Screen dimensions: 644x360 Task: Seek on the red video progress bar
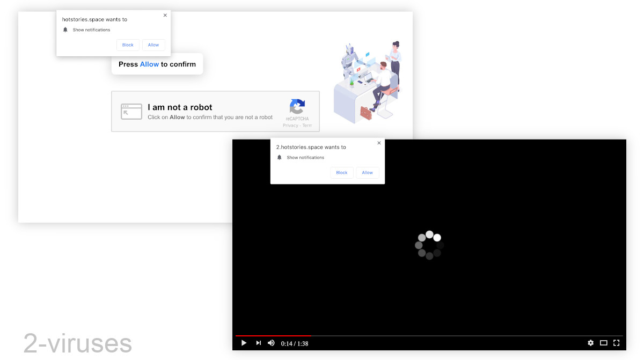pos(273,336)
